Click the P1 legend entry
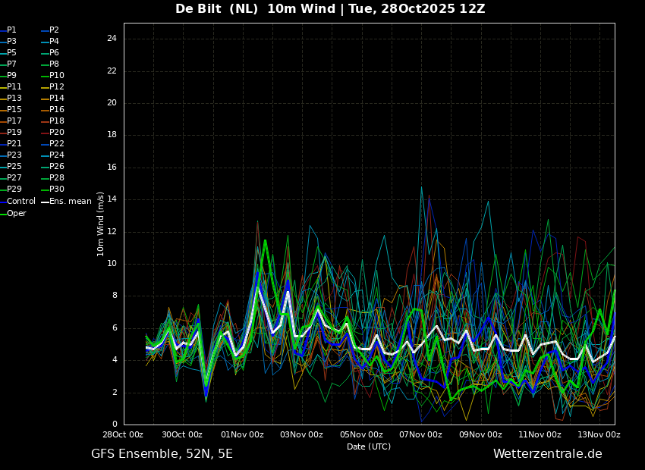 8,30
